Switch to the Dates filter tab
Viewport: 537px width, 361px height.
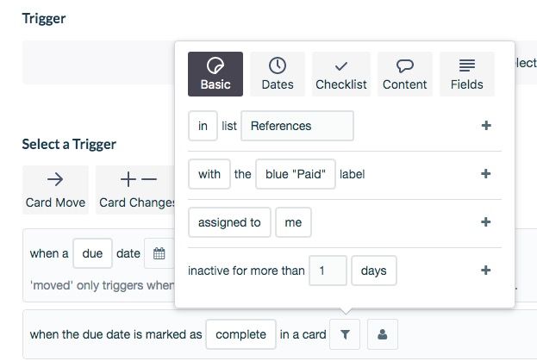point(278,74)
